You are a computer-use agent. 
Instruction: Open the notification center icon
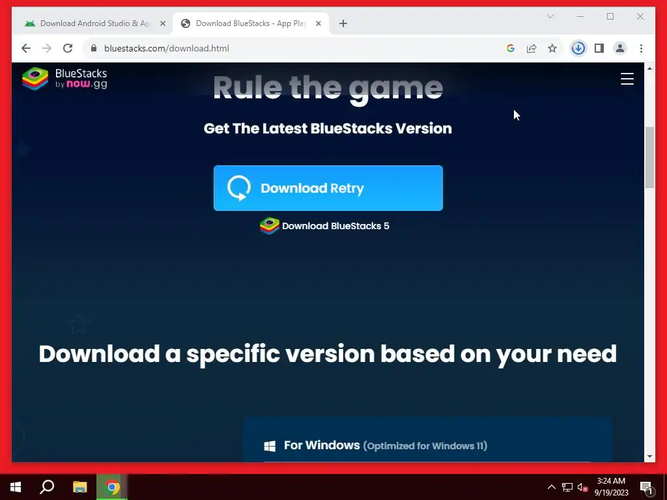click(647, 487)
